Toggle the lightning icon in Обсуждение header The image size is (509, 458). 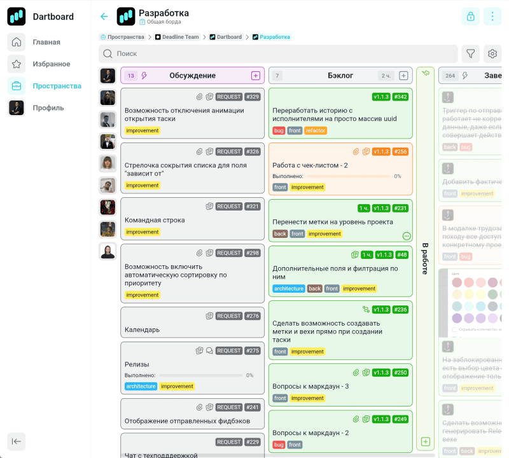coord(144,76)
